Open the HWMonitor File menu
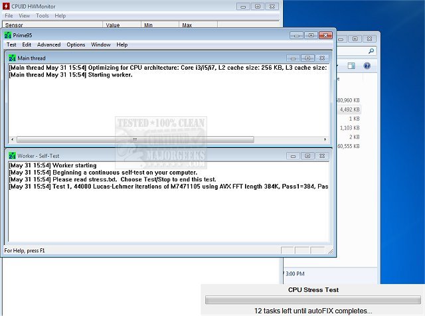This screenshot has width=425, height=316. click(x=9, y=16)
